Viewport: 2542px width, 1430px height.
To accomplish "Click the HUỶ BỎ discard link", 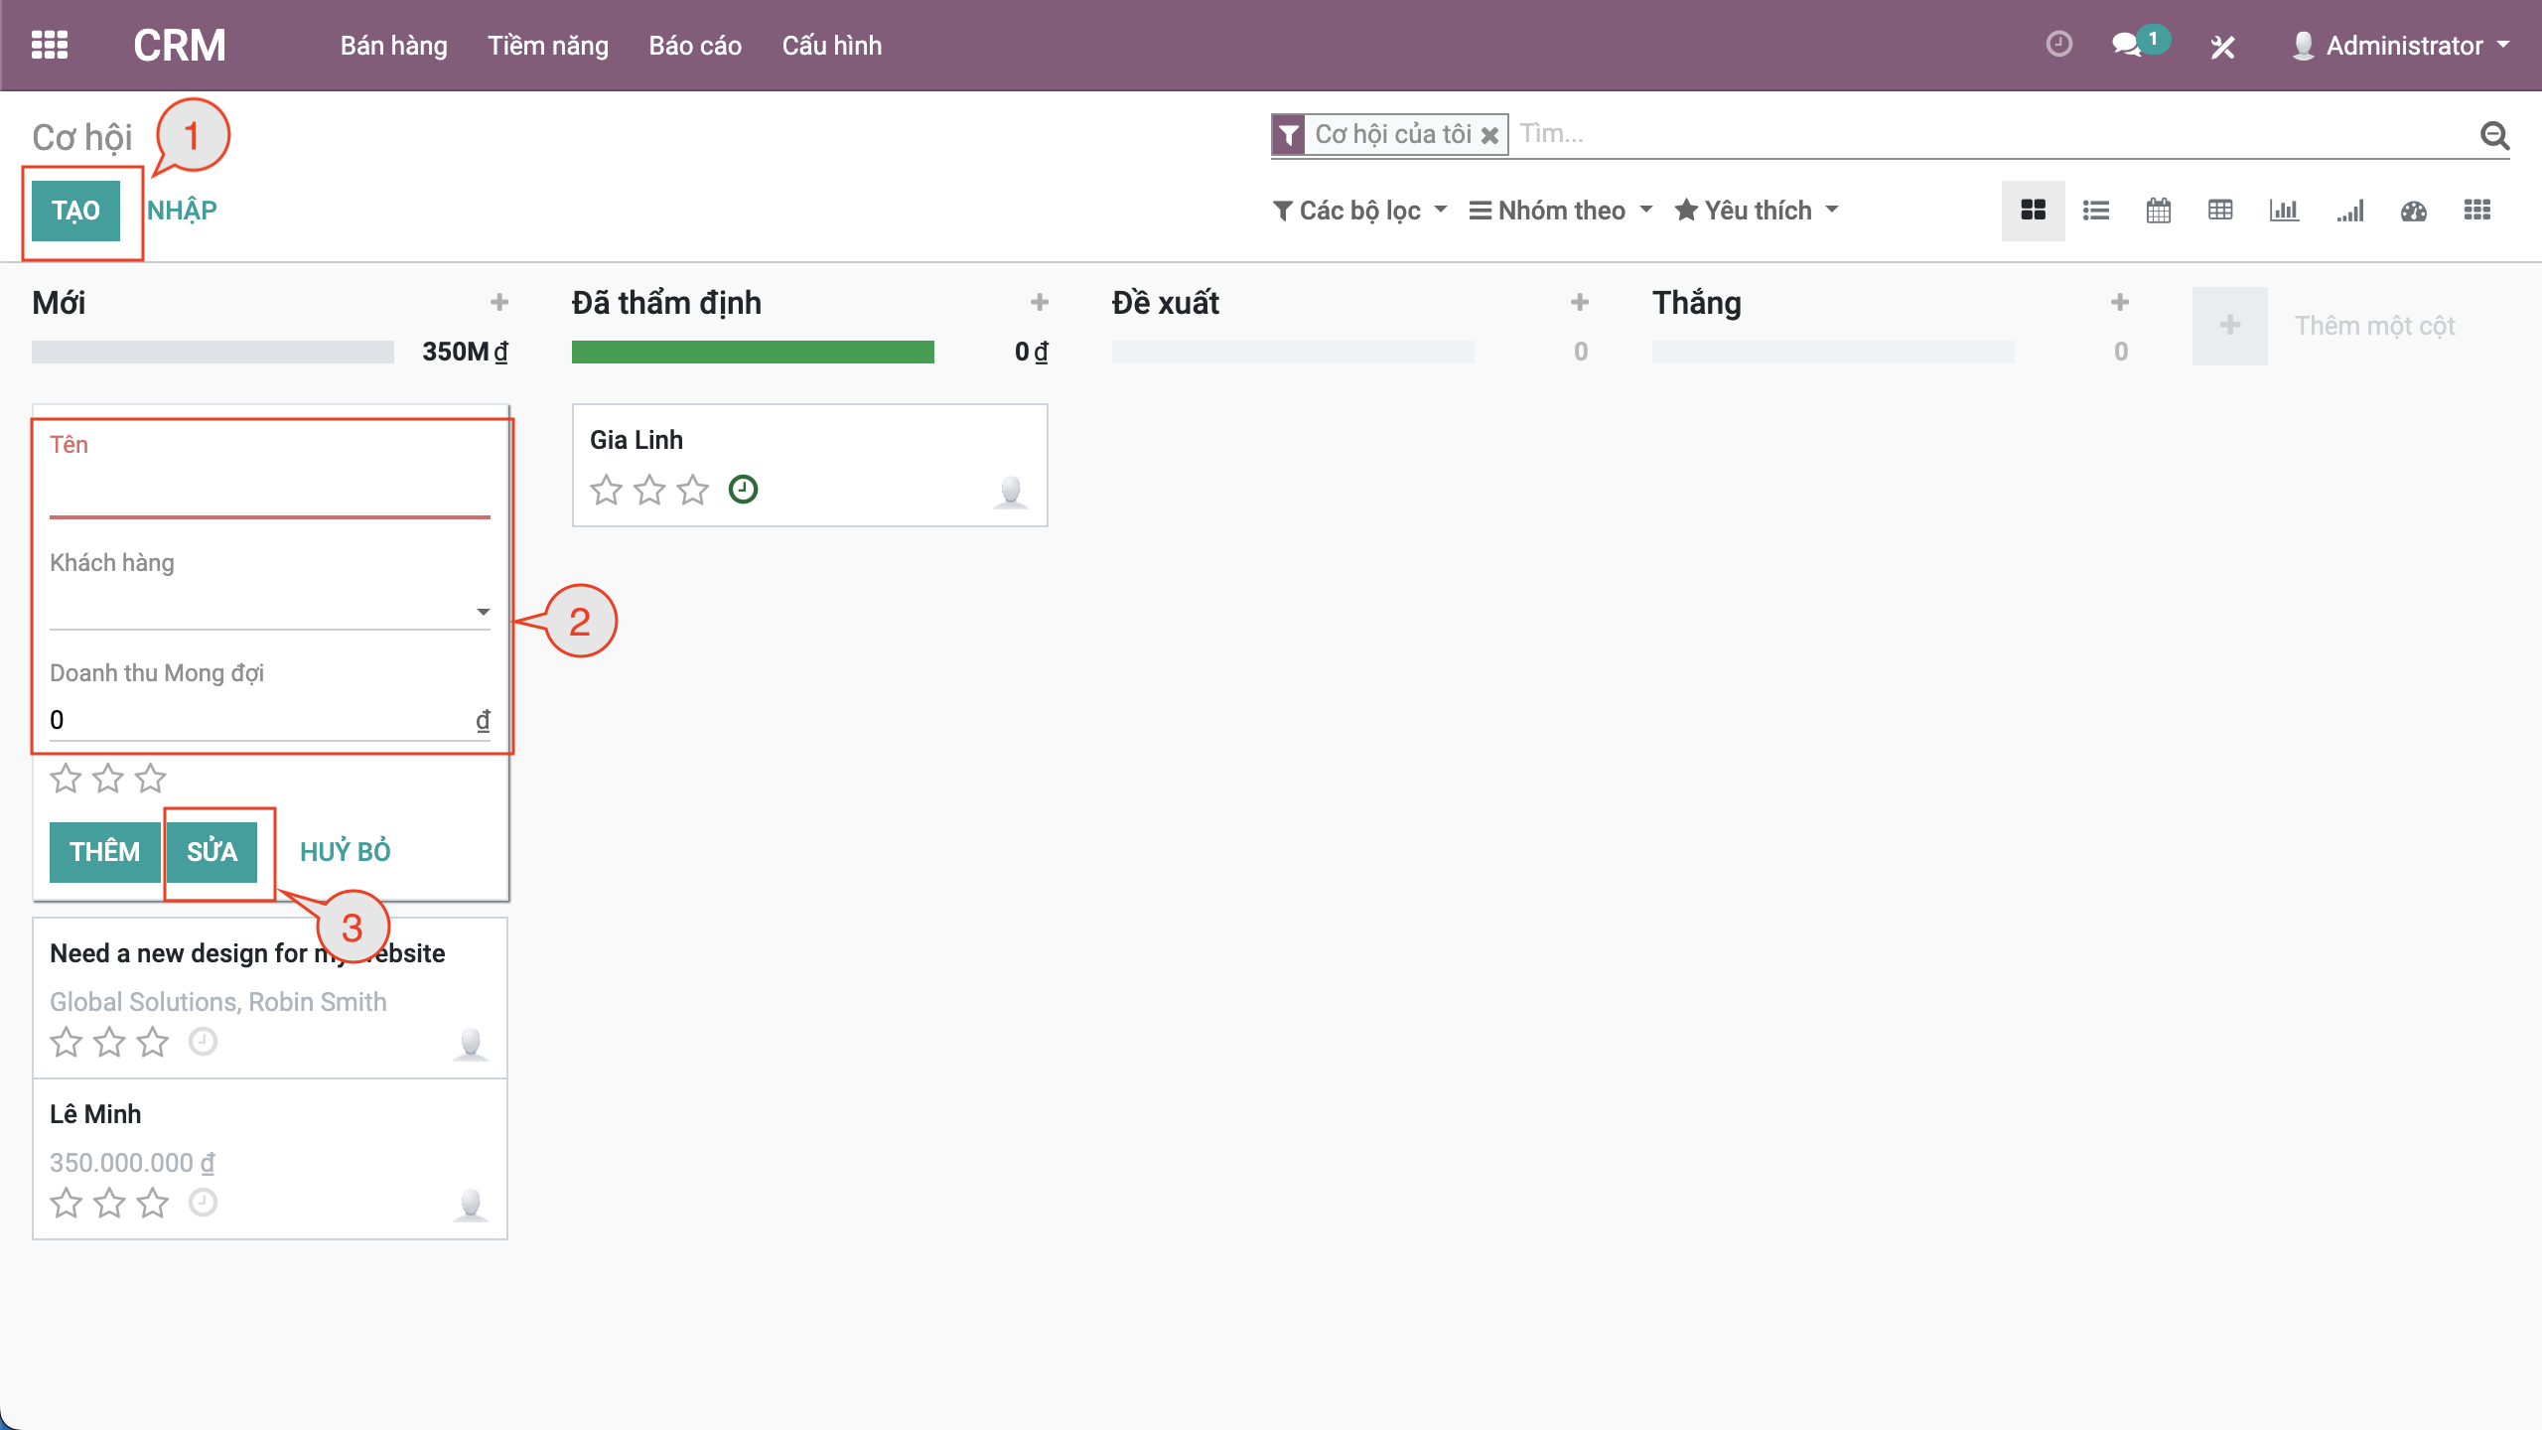I will tap(346, 852).
